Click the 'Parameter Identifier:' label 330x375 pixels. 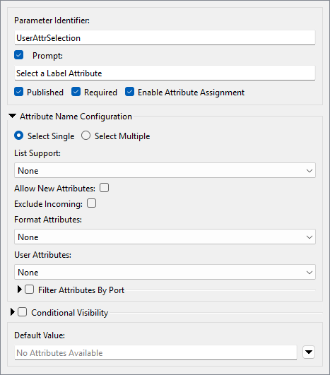click(52, 20)
